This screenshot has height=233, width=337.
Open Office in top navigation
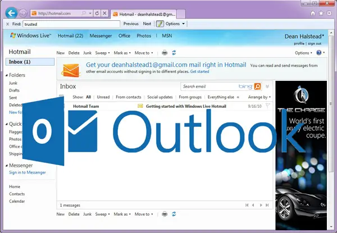124,36
